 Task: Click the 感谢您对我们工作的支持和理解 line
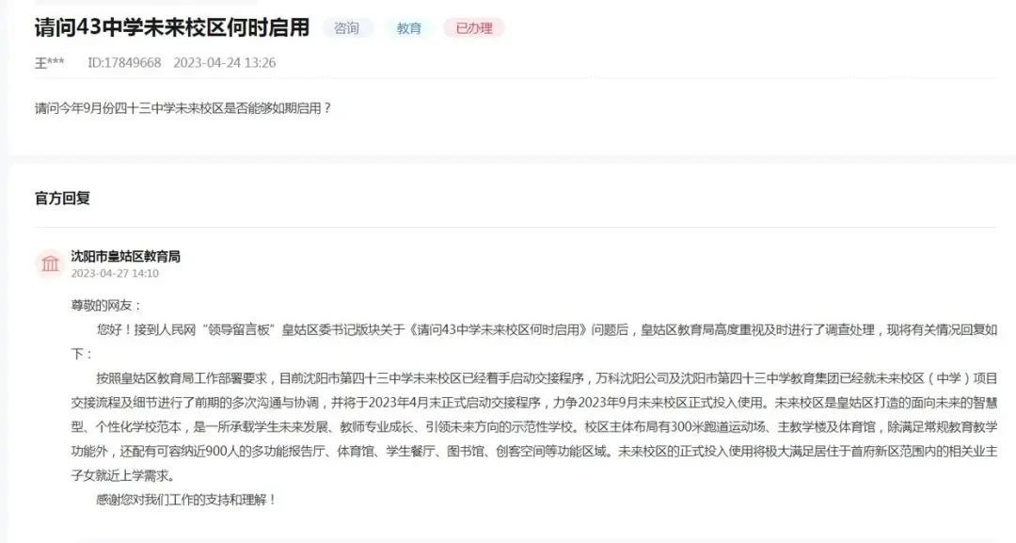pos(186,501)
